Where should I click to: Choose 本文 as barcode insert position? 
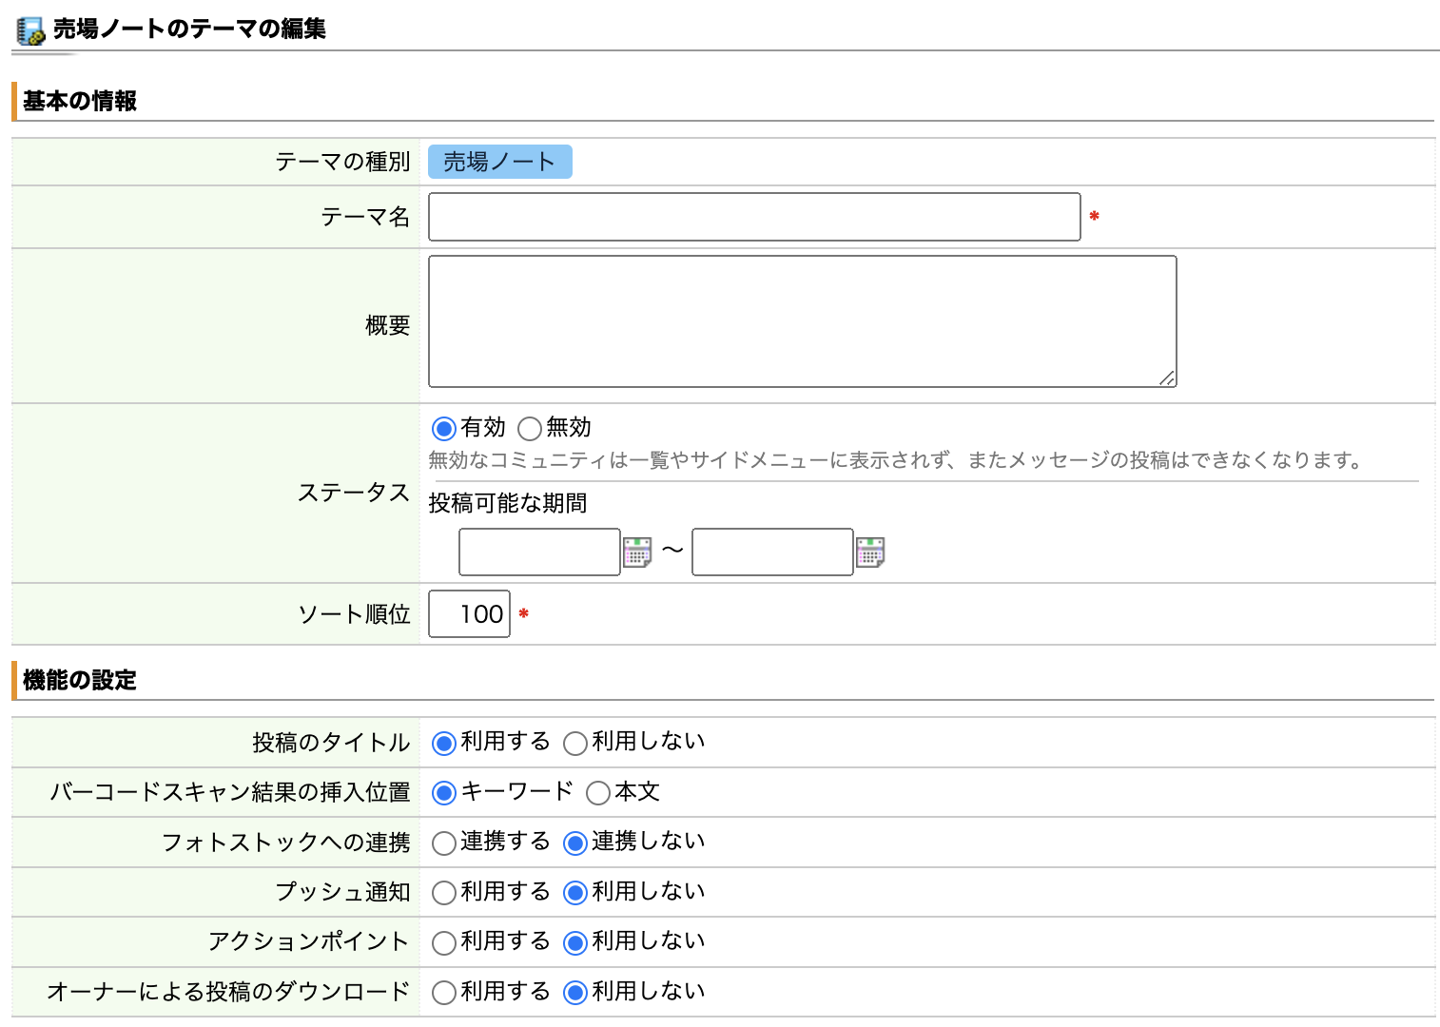[598, 793]
